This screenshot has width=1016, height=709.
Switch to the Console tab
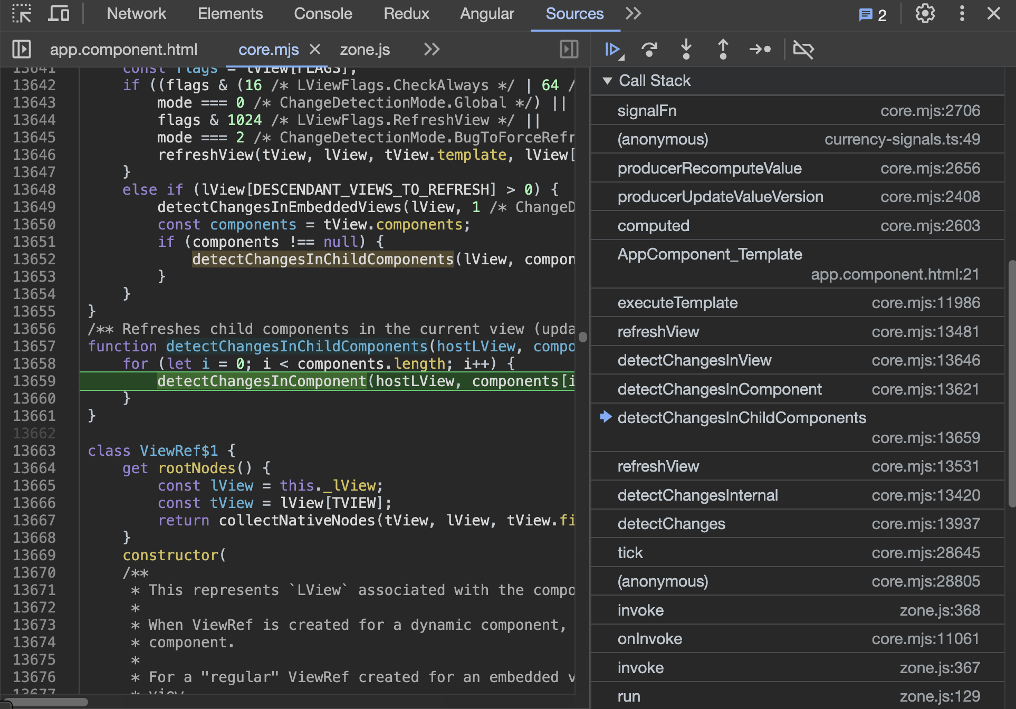tap(323, 14)
